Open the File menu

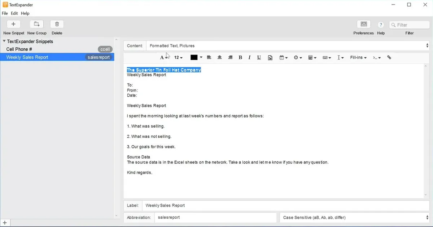(x=5, y=13)
